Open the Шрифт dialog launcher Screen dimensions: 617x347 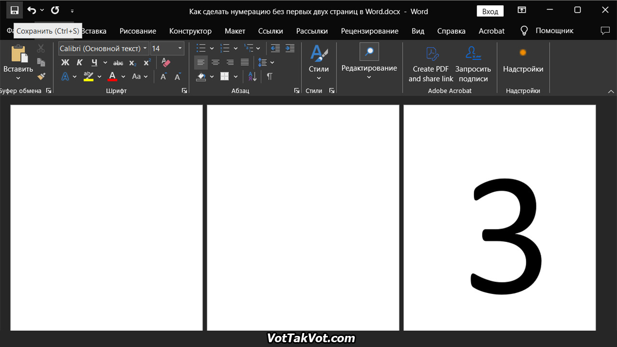click(x=184, y=91)
